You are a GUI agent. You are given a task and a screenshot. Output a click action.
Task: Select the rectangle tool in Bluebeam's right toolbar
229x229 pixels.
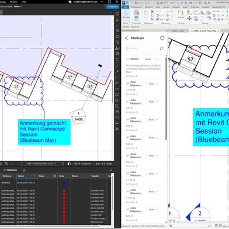117,95
